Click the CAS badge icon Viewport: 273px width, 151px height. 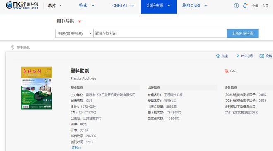[226, 71]
